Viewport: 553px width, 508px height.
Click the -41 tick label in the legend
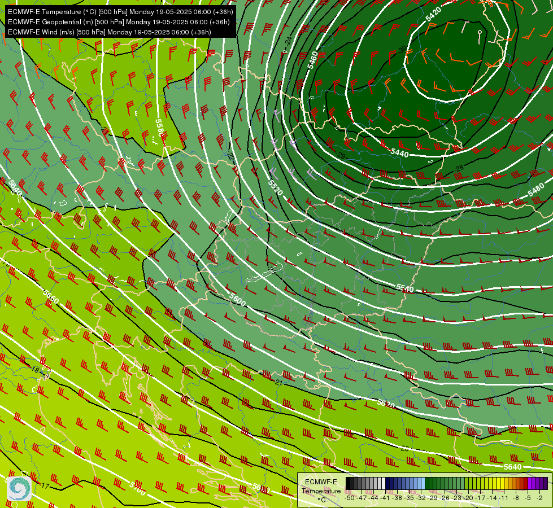pyautogui.click(x=385, y=498)
